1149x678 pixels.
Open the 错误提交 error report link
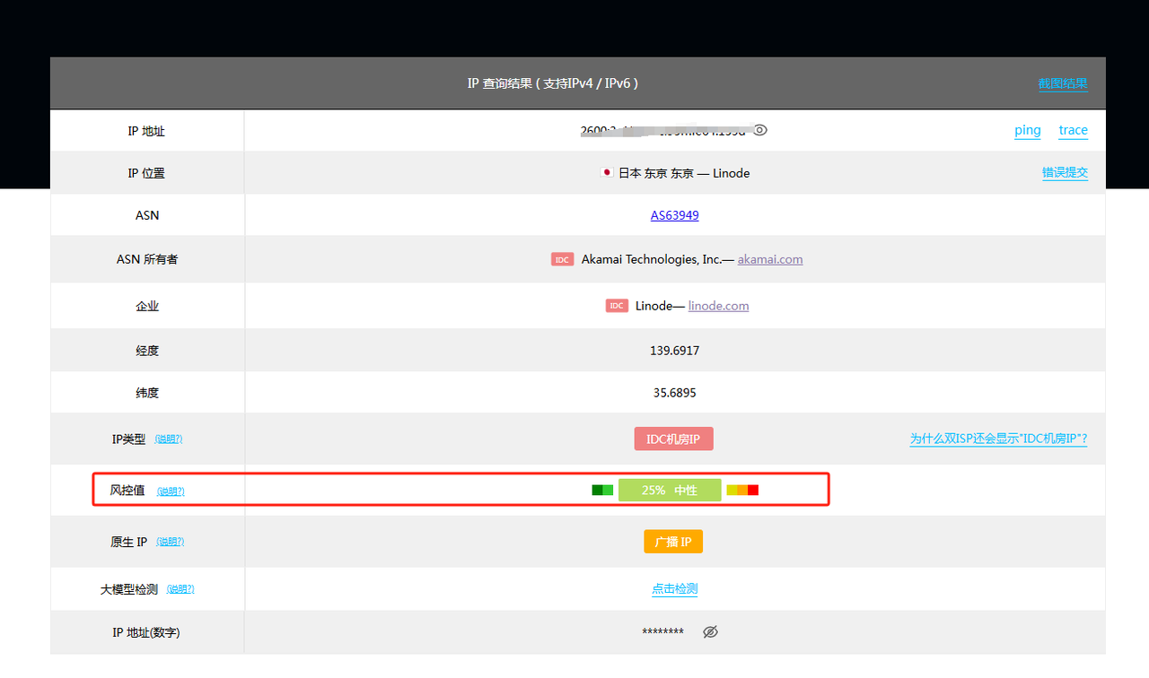pos(1065,172)
